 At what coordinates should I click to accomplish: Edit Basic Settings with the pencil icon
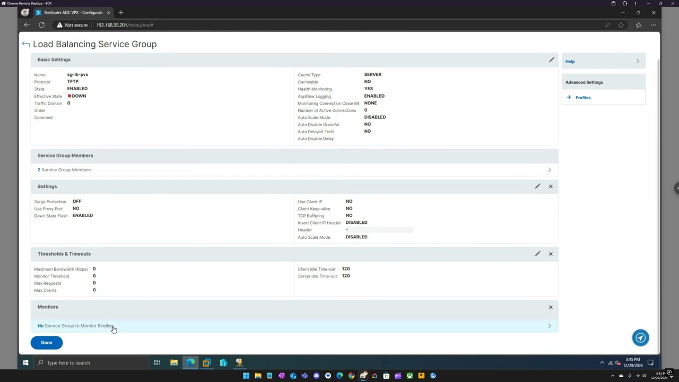click(x=552, y=59)
